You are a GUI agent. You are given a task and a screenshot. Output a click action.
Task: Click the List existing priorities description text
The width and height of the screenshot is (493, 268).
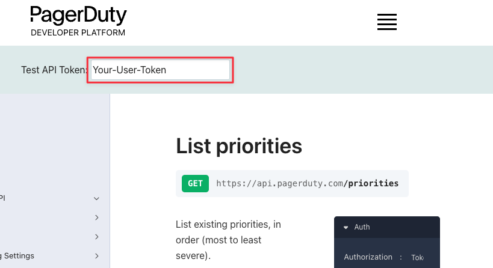(x=228, y=240)
